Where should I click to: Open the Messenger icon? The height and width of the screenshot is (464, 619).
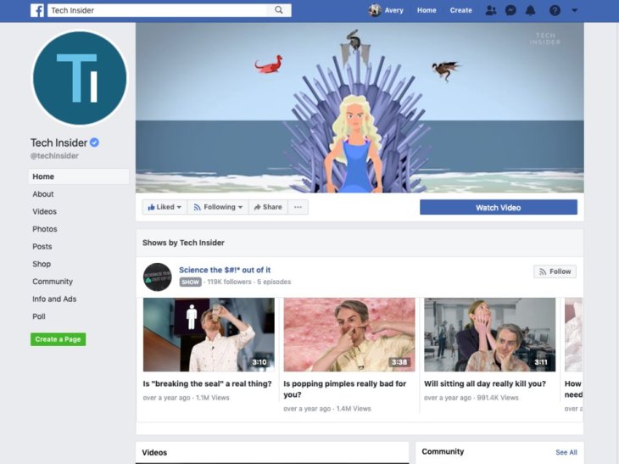click(510, 10)
